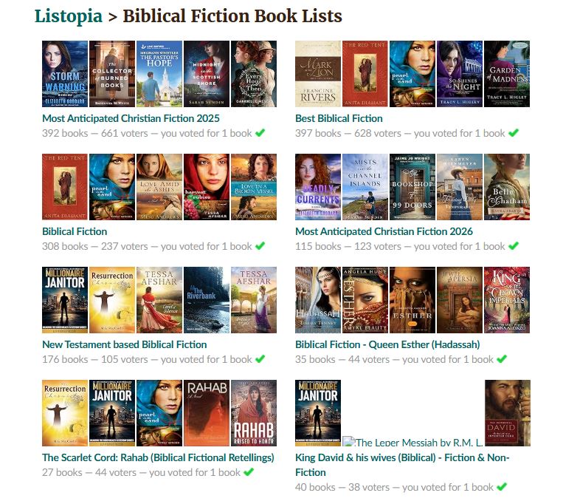Click the broken Leper Messiah image link
Image resolution: width=563 pixels, height=504 pixels.
[412, 442]
